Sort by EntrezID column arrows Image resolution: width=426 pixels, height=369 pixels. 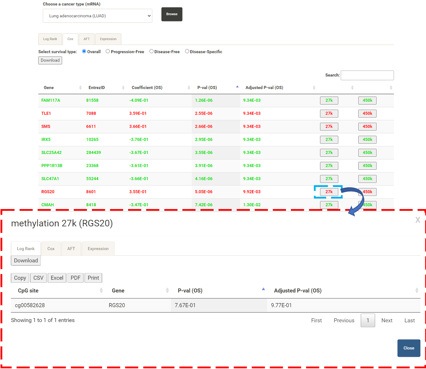click(123, 88)
